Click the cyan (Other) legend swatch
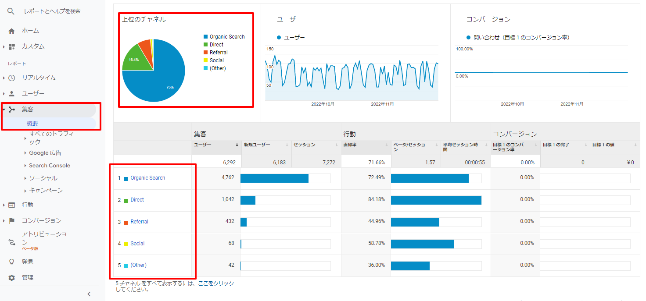 pyautogui.click(x=205, y=69)
